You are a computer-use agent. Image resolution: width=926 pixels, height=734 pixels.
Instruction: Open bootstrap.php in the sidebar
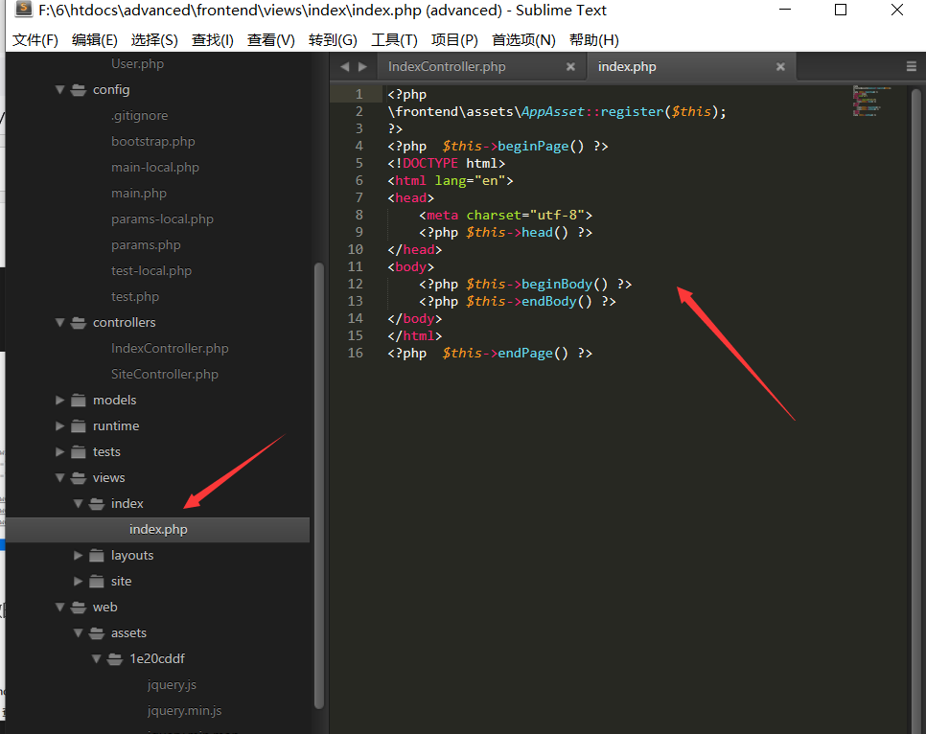(x=153, y=142)
